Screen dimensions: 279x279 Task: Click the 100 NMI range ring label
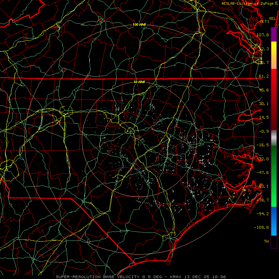[x=139, y=24]
